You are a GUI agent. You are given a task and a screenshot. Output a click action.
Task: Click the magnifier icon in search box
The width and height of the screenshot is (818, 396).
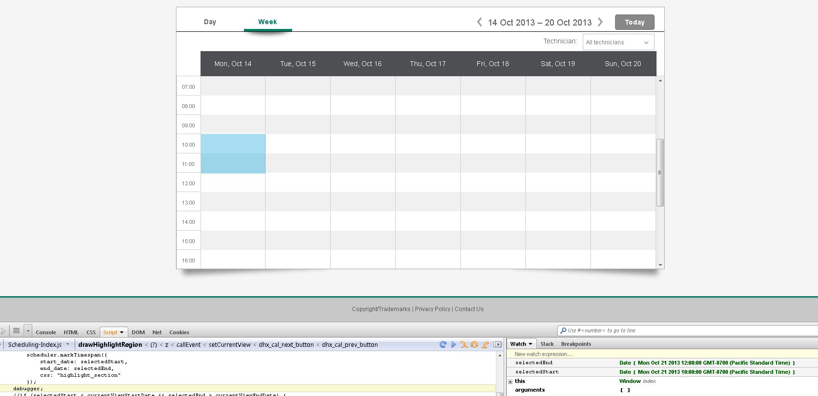coord(563,330)
